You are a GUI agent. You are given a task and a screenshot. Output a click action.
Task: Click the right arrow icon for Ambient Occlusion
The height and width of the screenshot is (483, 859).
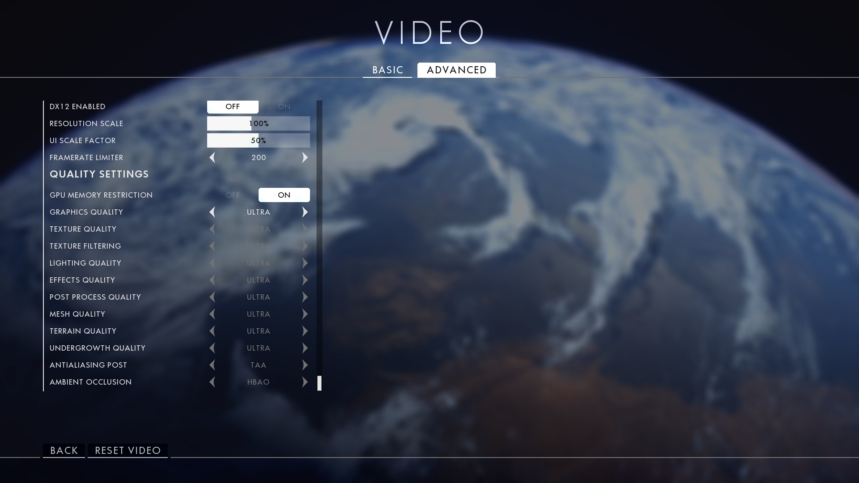pyautogui.click(x=306, y=381)
